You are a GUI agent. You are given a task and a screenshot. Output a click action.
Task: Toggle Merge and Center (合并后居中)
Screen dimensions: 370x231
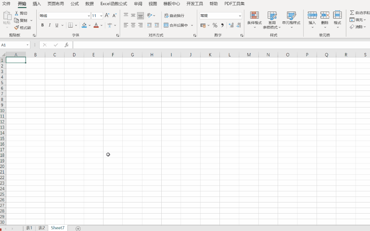(176, 25)
